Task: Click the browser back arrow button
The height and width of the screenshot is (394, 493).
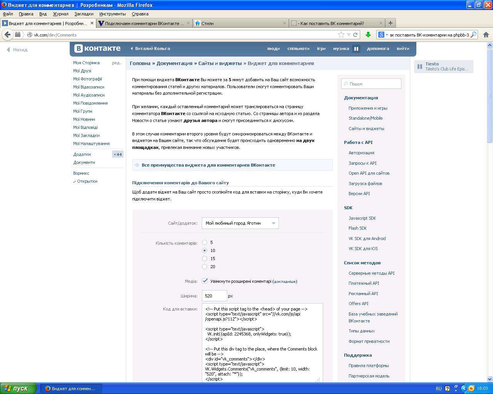Action: [x=8, y=35]
